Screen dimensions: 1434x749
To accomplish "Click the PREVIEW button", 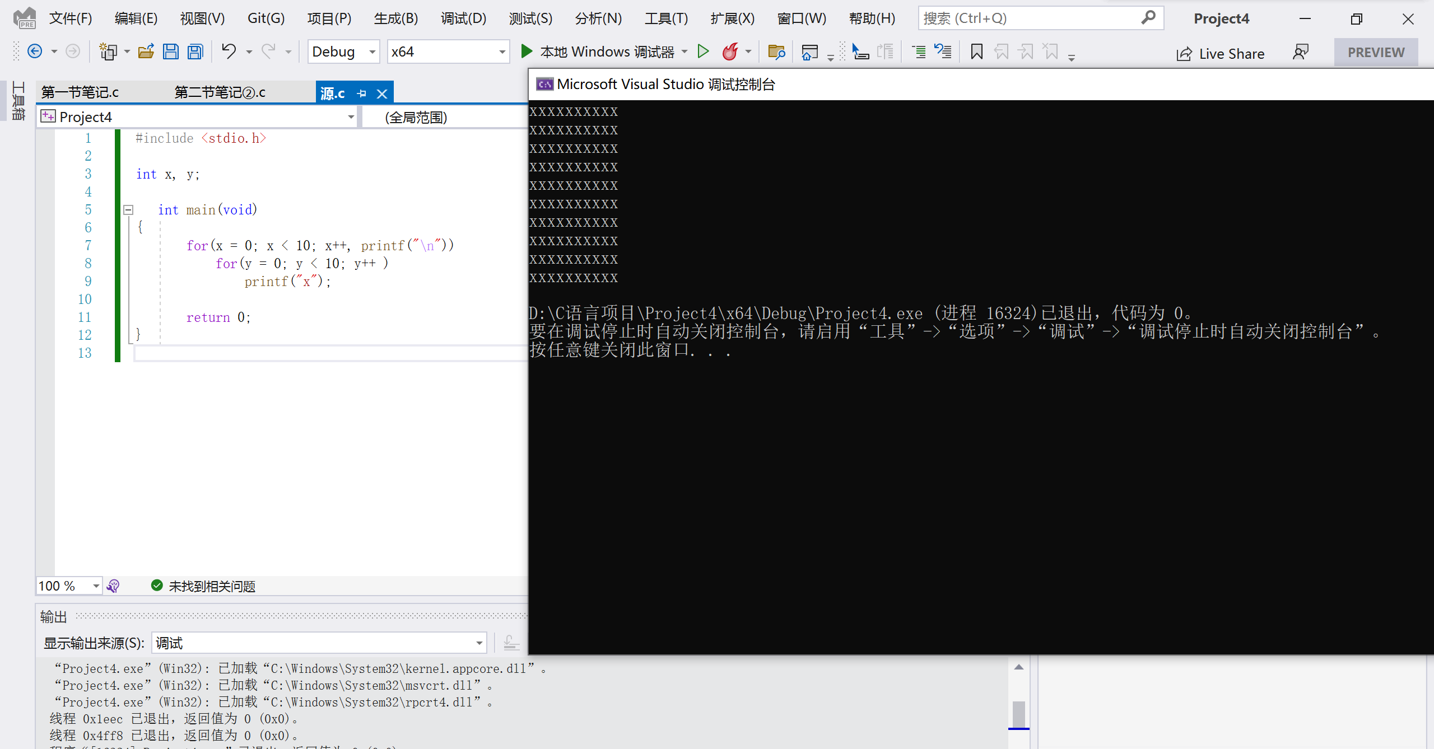I will [1377, 51].
